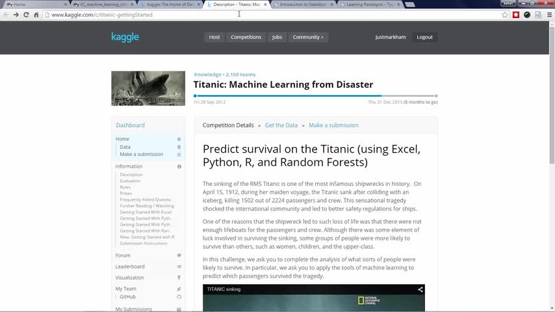
Task: Click the Data stack icon in the sidebar
Action: [179, 147]
